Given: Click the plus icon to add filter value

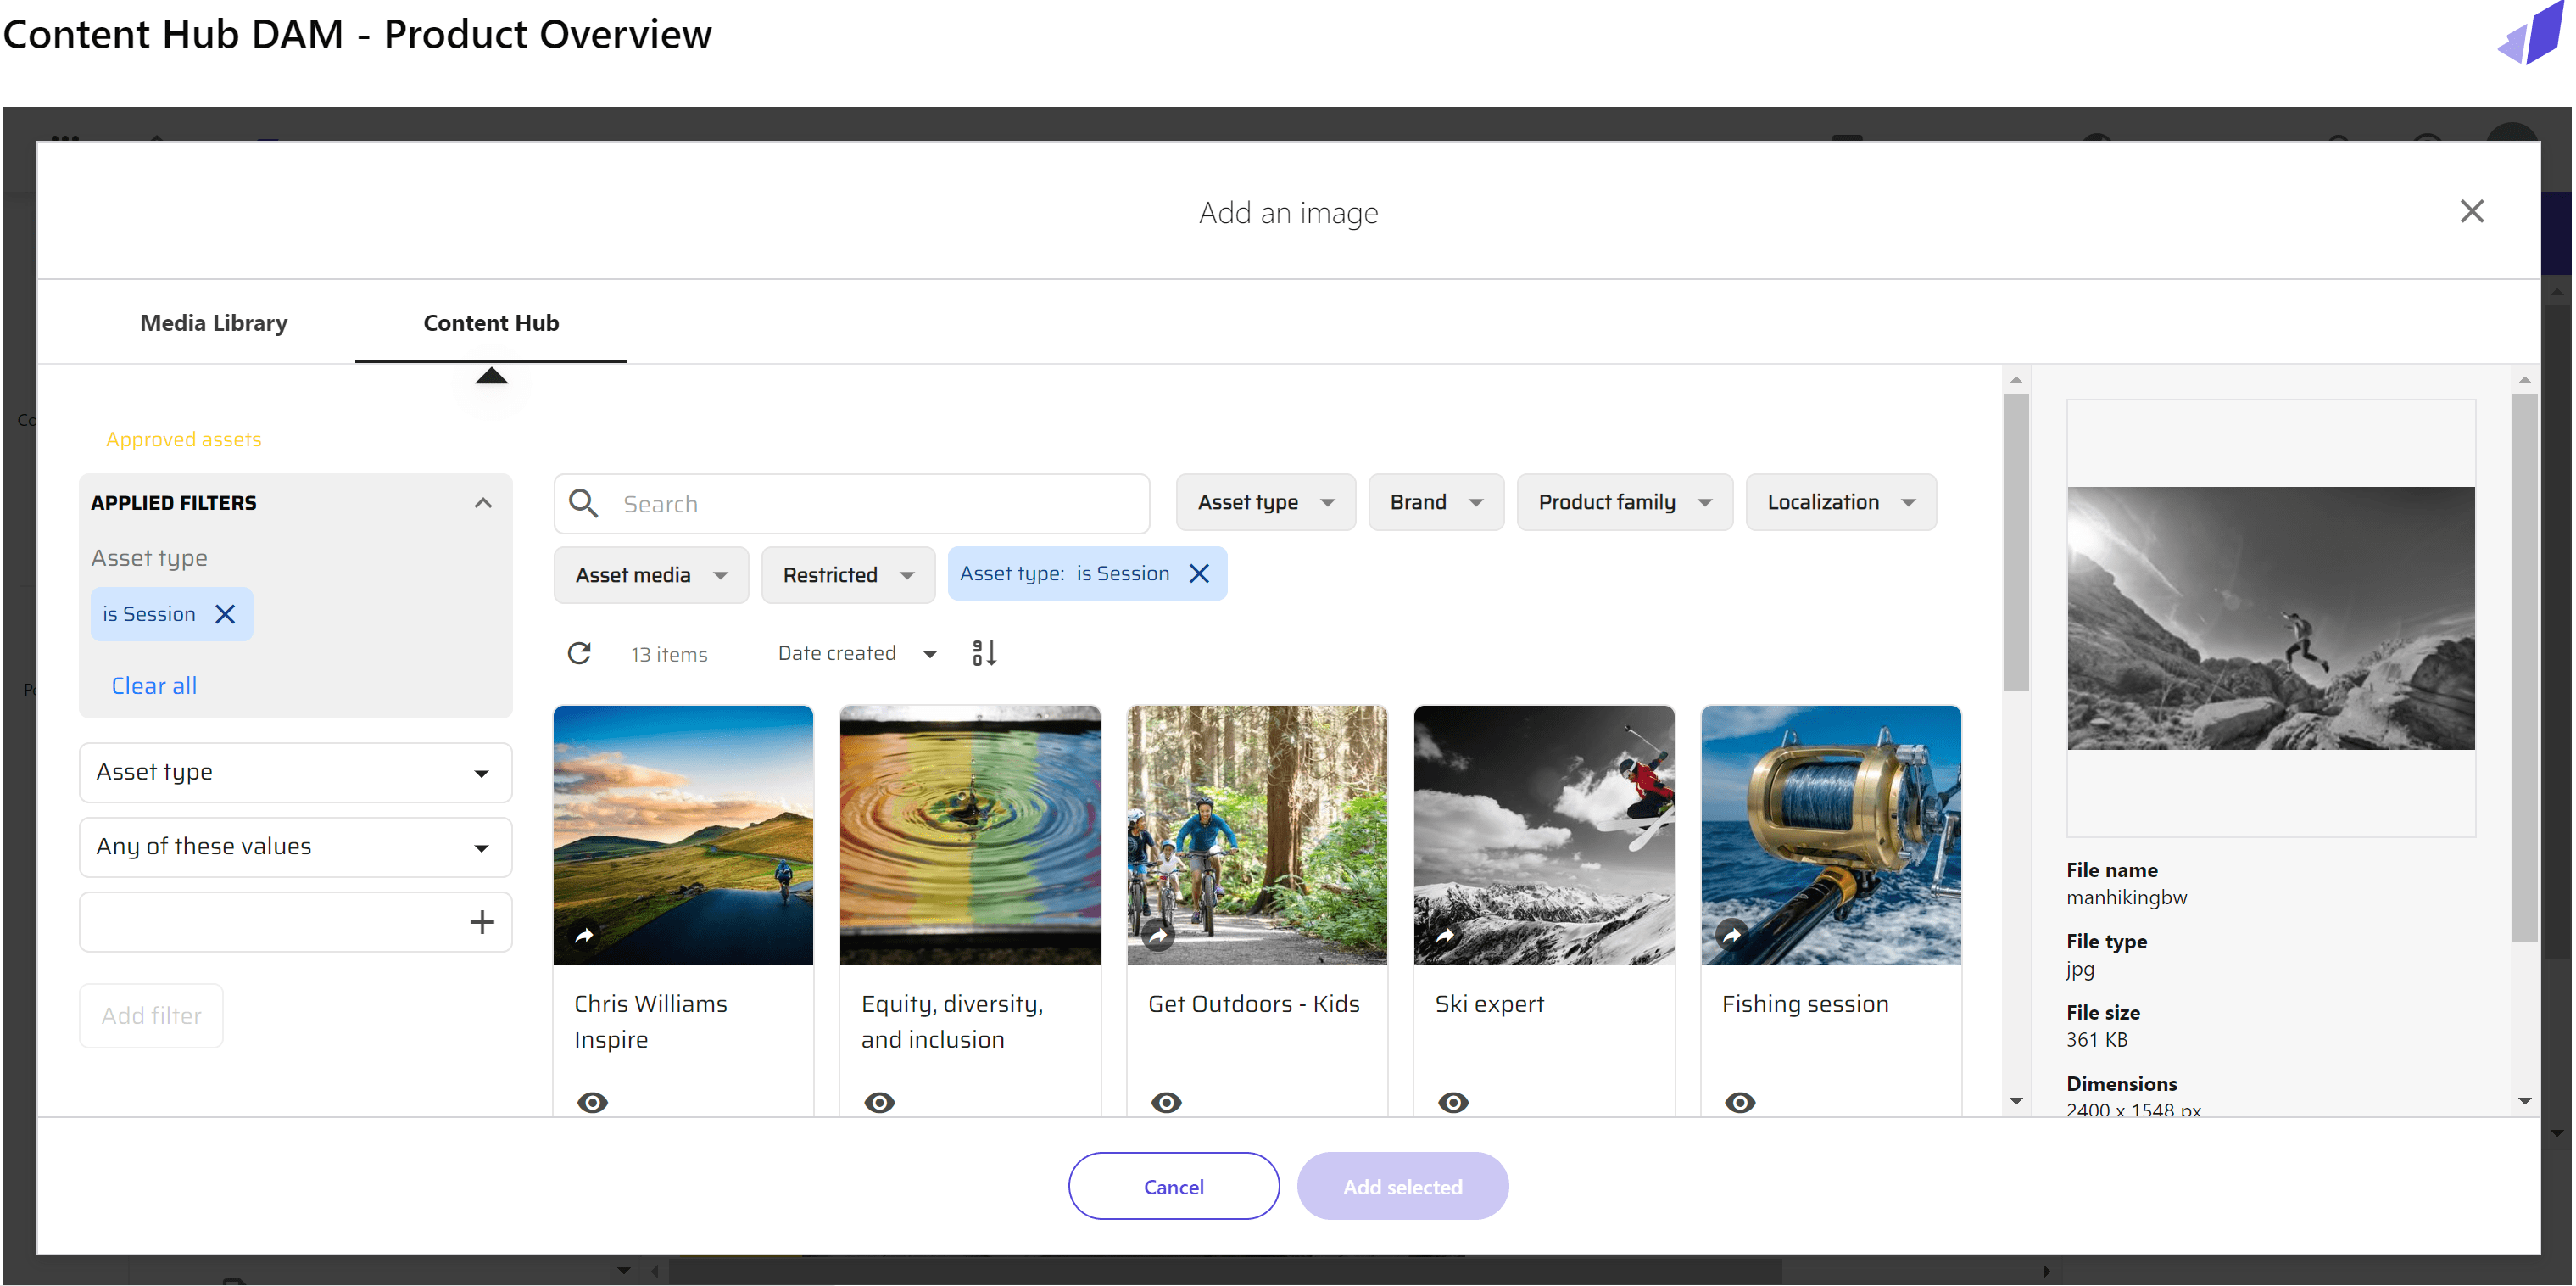Looking at the screenshot, I should point(482,922).
